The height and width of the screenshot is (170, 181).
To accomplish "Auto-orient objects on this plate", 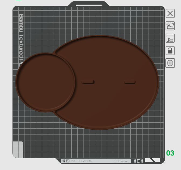I will [170, 26].
